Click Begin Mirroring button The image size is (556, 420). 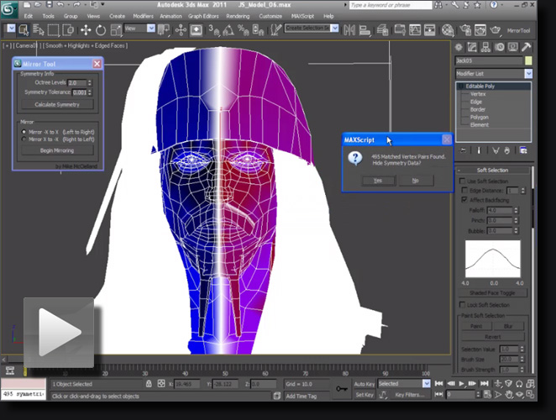(x=57, y=150)
